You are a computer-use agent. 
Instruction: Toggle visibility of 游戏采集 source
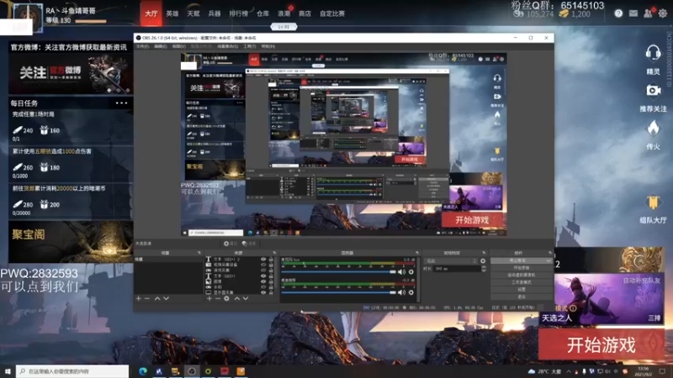point(263,270)
